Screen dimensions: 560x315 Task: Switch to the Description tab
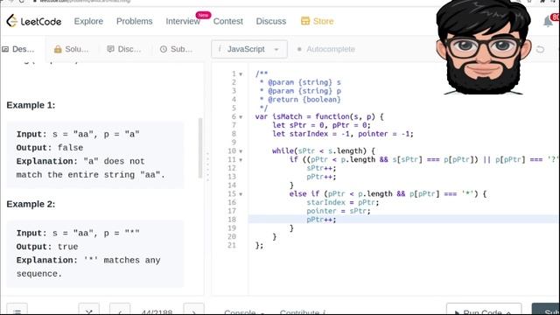(18, 49)
